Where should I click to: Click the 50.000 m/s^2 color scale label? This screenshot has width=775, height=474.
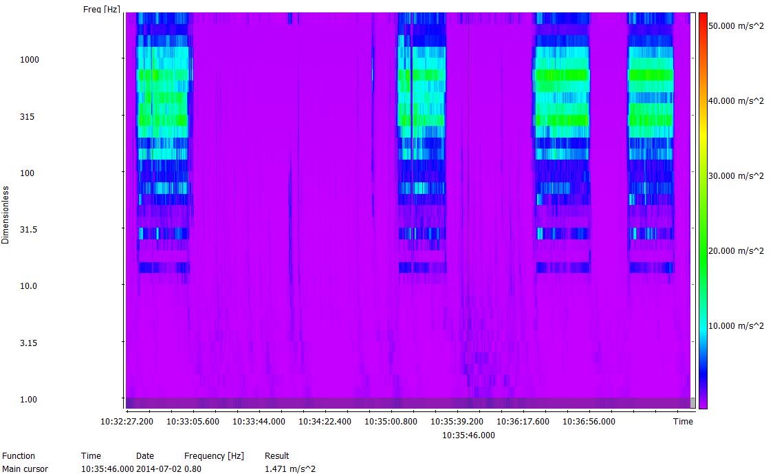pyautogui.click(x=736, y=25)
